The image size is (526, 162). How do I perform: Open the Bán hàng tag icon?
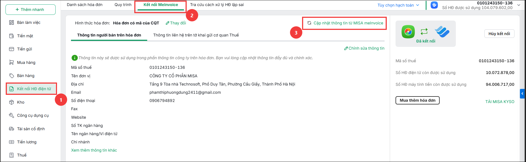[x=12, y=76]
